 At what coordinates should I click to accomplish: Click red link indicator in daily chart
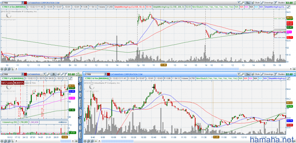(25, 74)
